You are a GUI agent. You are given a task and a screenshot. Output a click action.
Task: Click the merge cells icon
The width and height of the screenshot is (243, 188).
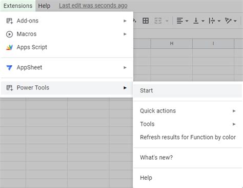[158, 21]
